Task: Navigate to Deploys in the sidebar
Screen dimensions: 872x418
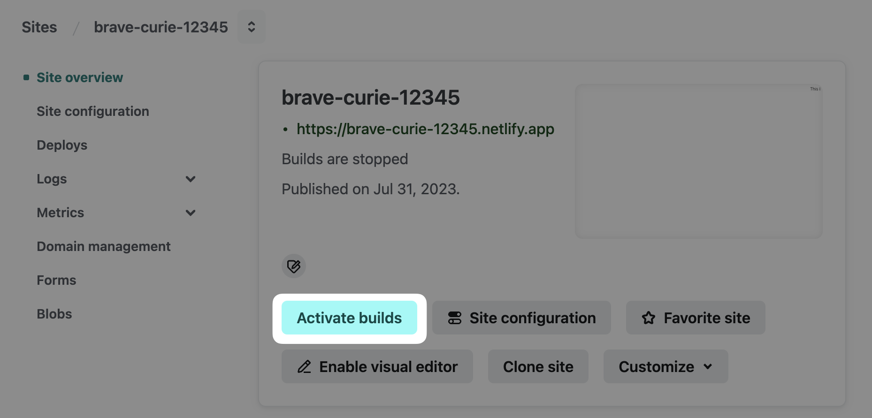Action: tap(62, 145)
